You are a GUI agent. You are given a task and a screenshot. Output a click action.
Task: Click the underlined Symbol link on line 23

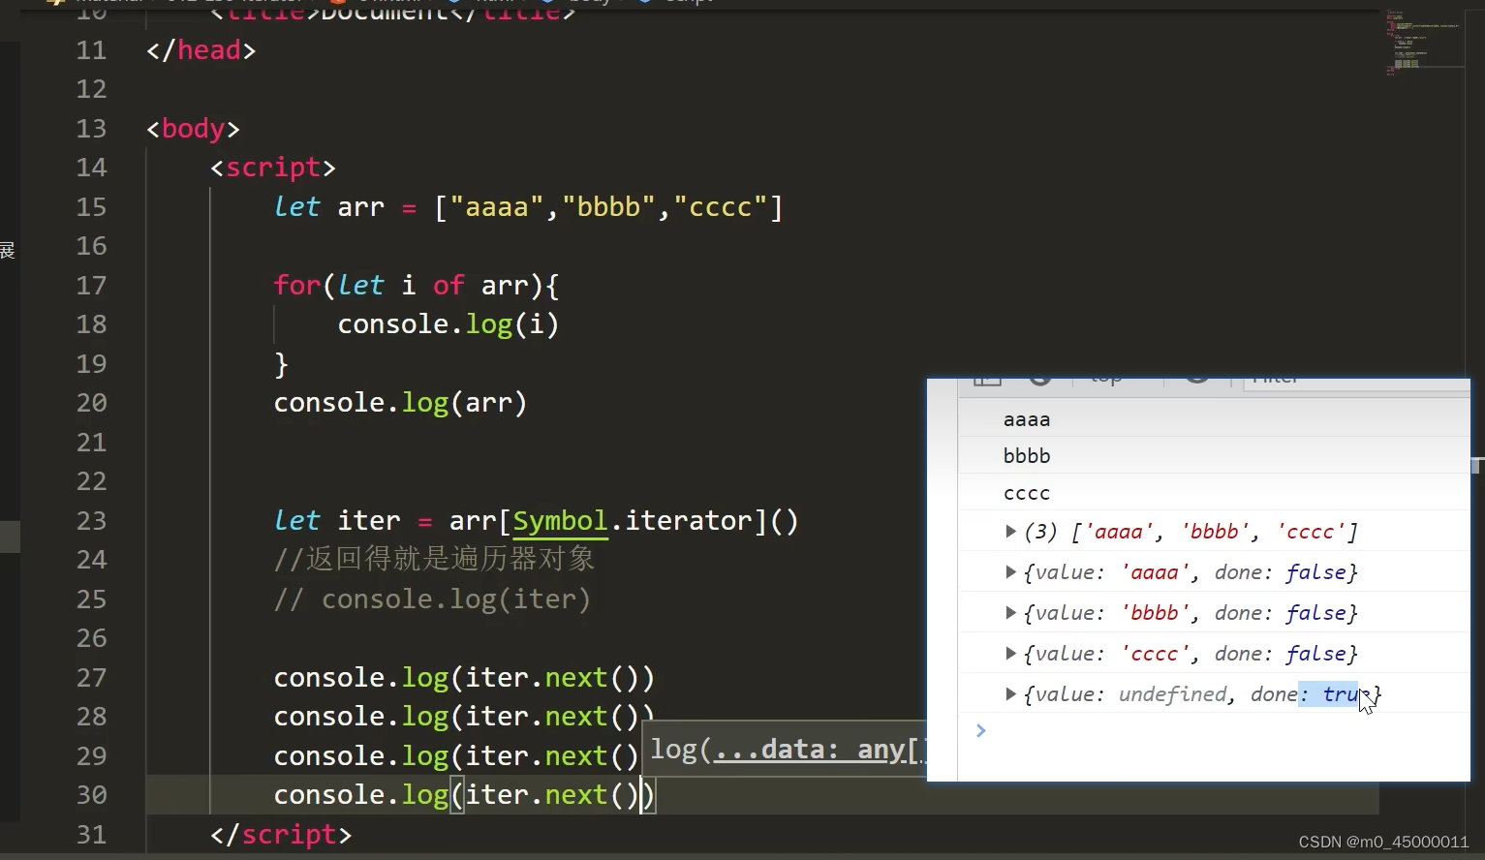pyautogui.click(x=559, y=520)
